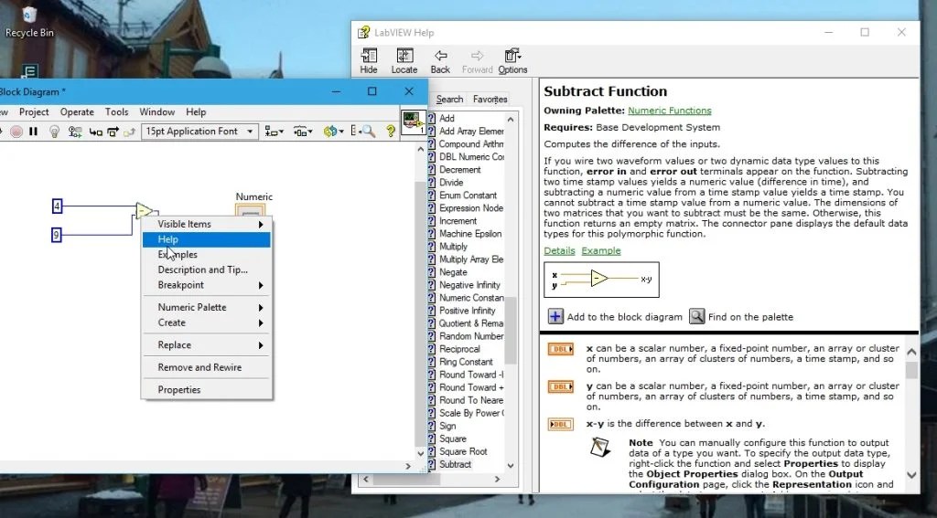The width and height of the screenshot is (937, 518).
Task: Click the Locate icon in LabVIEW Help
Action: (x=404, y=61)
